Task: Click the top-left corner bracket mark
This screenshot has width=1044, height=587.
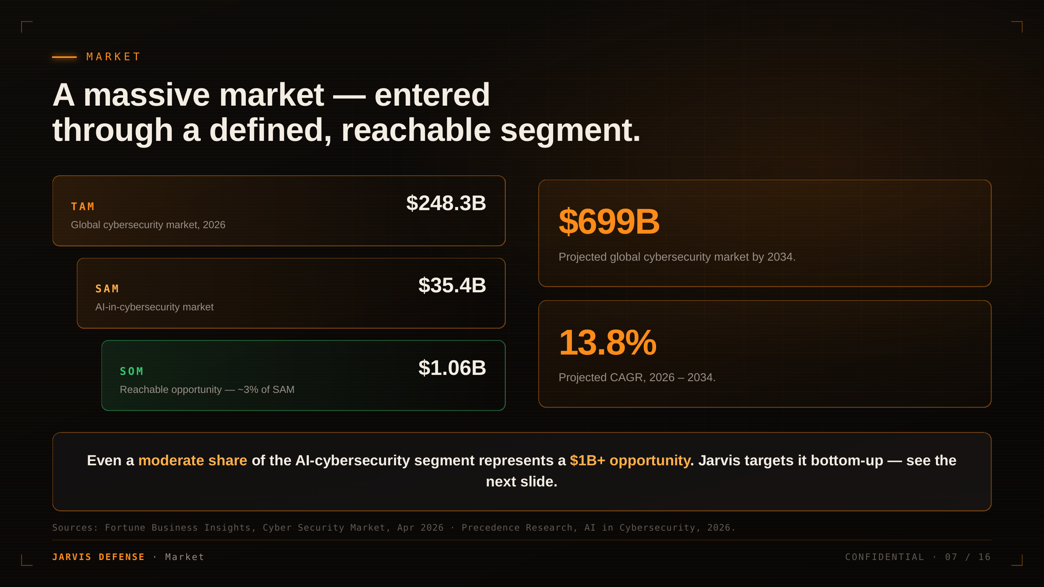Action: pos(27,27)
